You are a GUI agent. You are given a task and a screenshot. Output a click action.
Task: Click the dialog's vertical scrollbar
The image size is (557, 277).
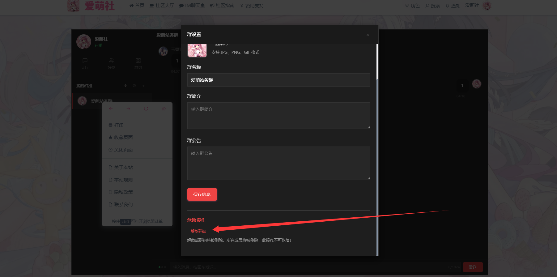[377, 155]
